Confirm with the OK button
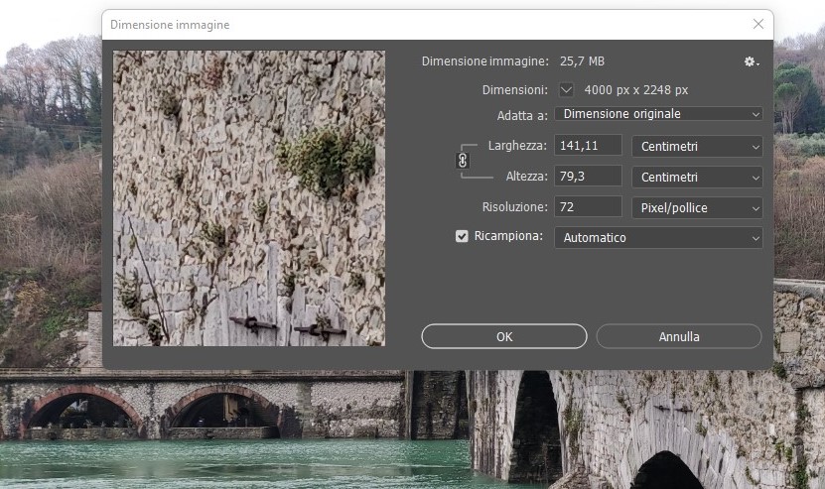825x489 pixels. (x=504, y=336)
